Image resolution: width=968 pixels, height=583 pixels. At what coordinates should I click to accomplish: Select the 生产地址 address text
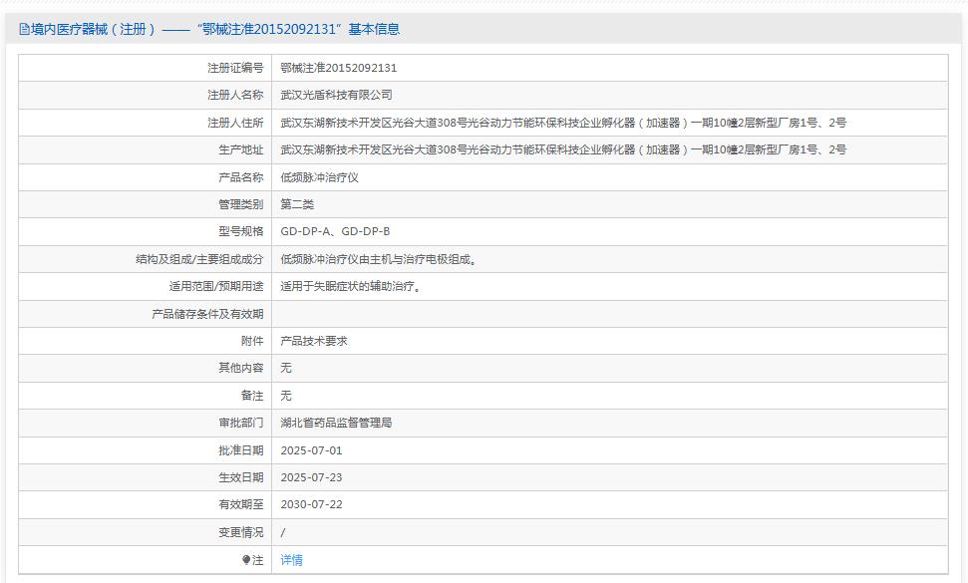pyautogui.click(x=561, y=148)
